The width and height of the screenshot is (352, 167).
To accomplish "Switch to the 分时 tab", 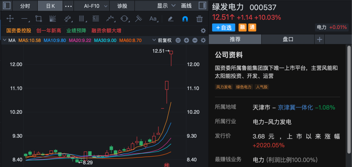I will point(25,6).
